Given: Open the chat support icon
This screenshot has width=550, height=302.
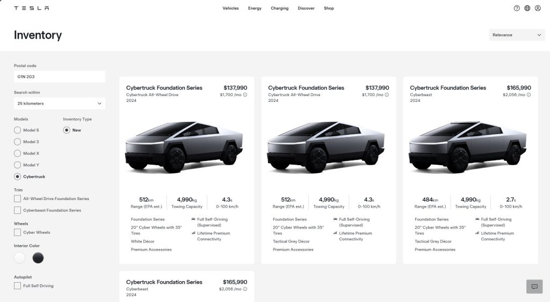Looking at the screenshot, I should (x=534, y=286).
